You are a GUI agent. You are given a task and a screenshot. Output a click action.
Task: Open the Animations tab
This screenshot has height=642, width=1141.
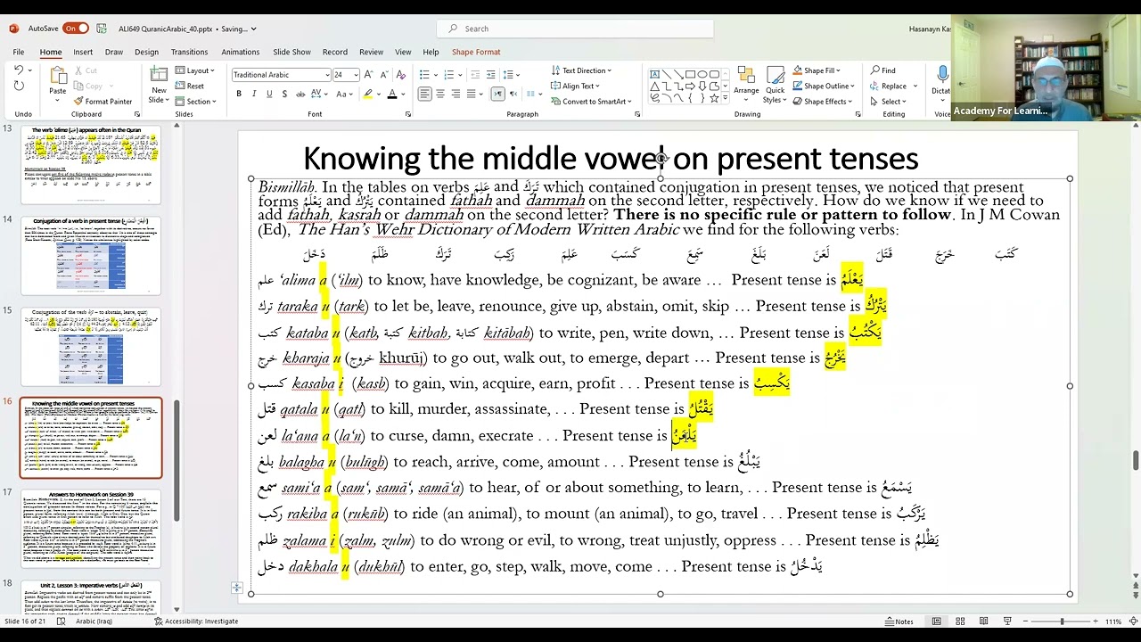pyautogui.click(x=241, y=52)
